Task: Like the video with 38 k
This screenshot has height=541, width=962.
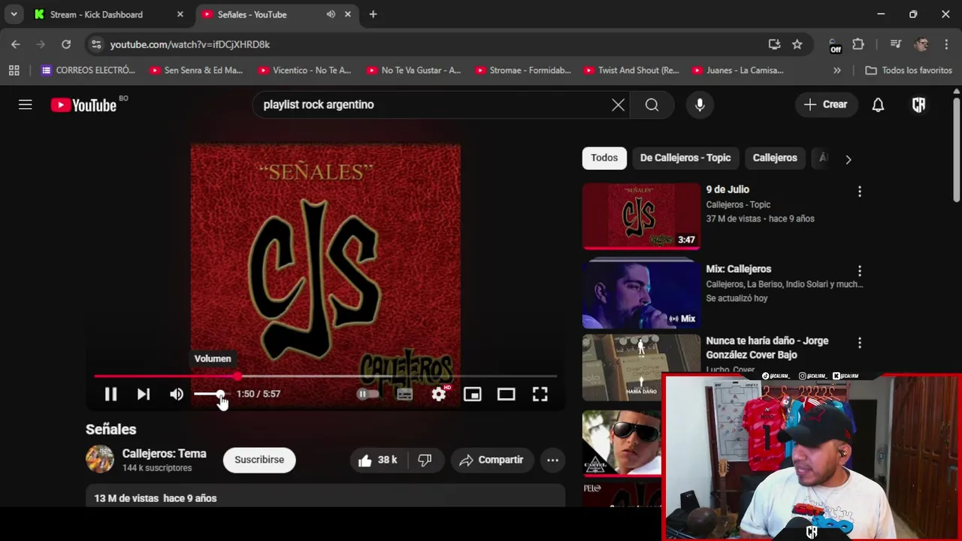Action: pos(378,460)
